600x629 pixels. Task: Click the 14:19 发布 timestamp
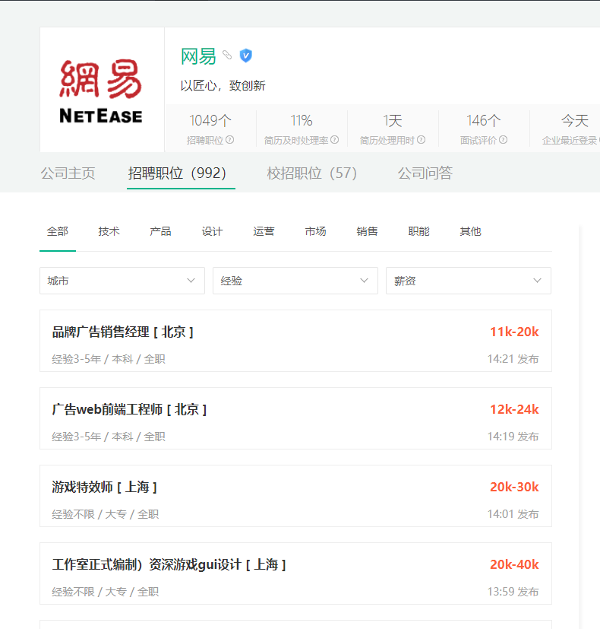pos(513,437)
